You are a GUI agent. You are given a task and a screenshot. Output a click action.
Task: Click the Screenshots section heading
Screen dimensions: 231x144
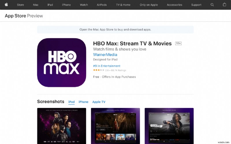(x=51, y=102)
